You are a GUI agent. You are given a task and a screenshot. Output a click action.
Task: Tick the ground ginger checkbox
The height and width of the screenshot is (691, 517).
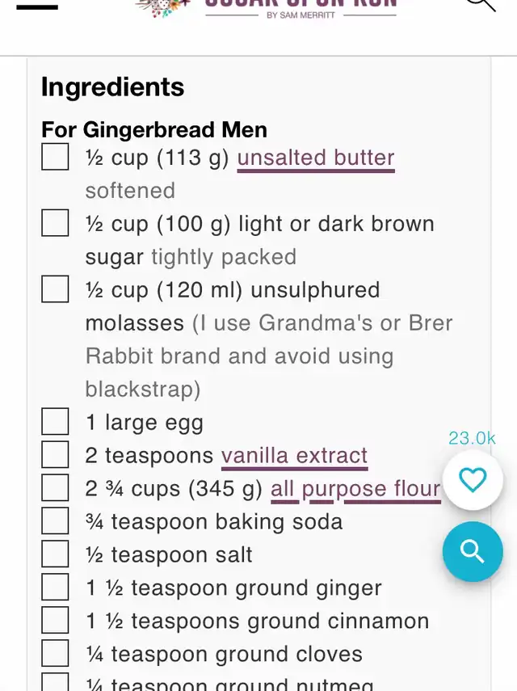(x=55, y=587)
